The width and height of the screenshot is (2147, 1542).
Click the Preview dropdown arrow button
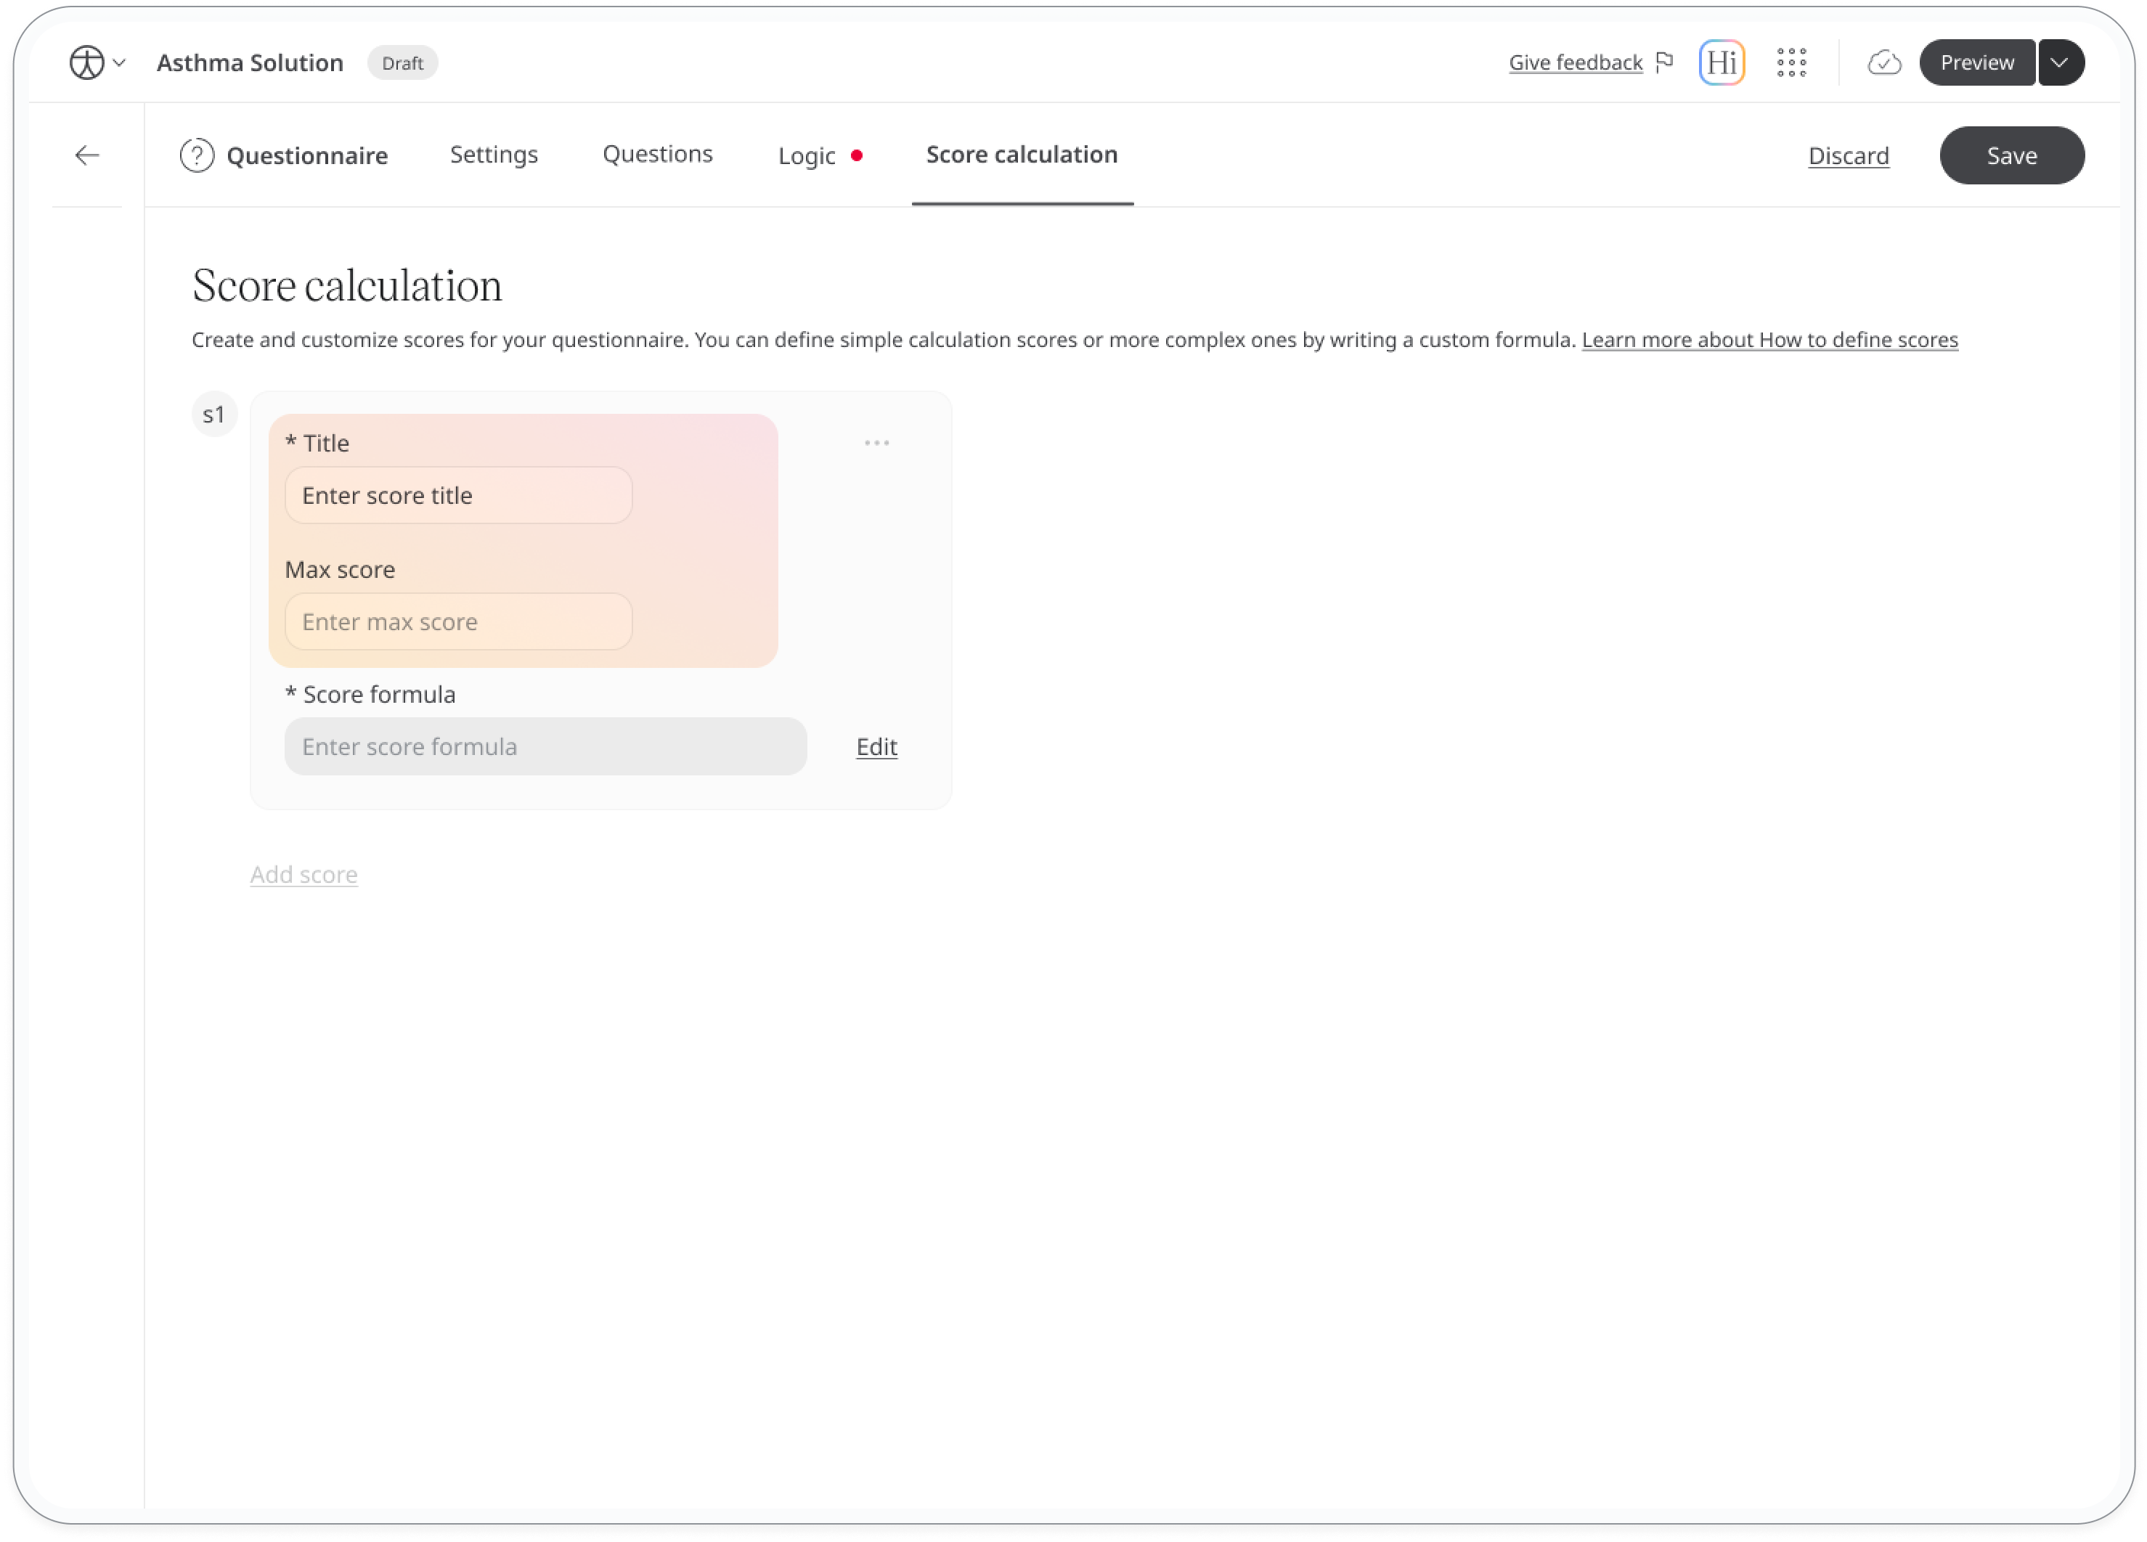pos(2062,62)
